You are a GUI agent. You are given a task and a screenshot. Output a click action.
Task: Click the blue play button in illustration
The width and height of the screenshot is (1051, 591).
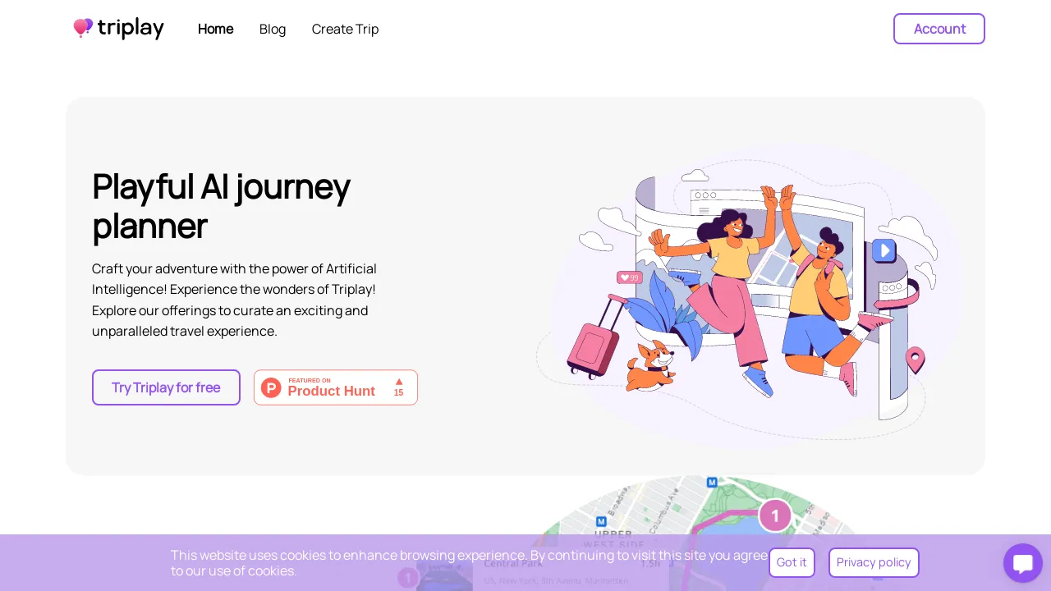[x=883, y=250]
